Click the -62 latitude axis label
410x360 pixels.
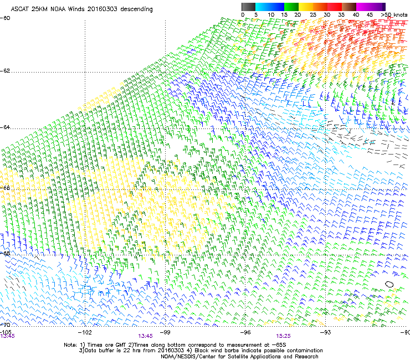(5, 71)
